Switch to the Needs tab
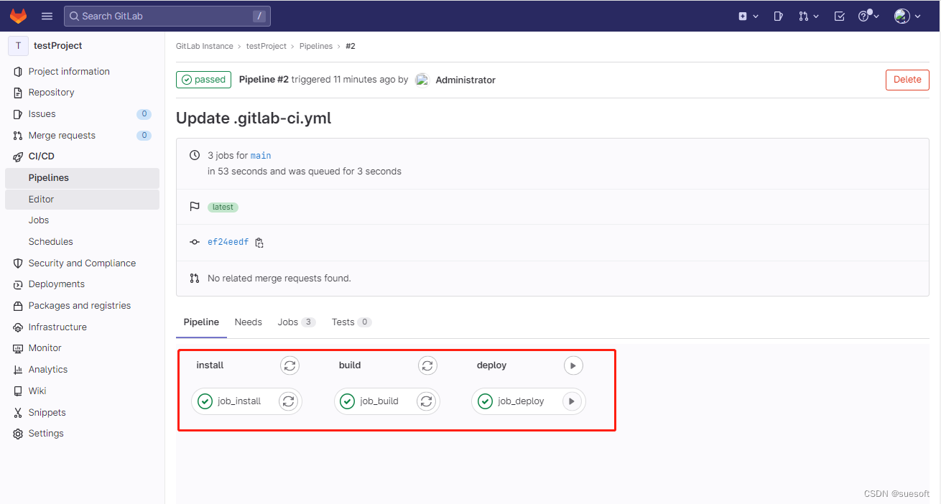This screenshot has width=941, height=504. (249, 322)
